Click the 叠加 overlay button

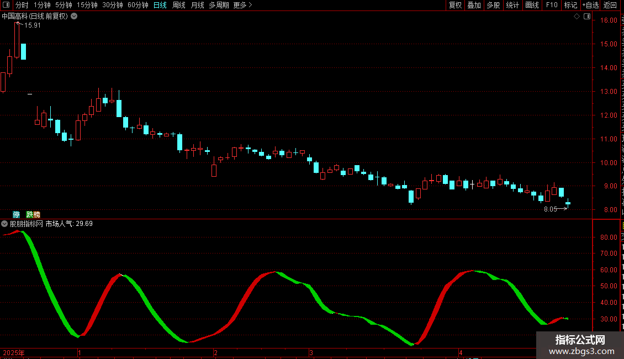coord(474,5)
